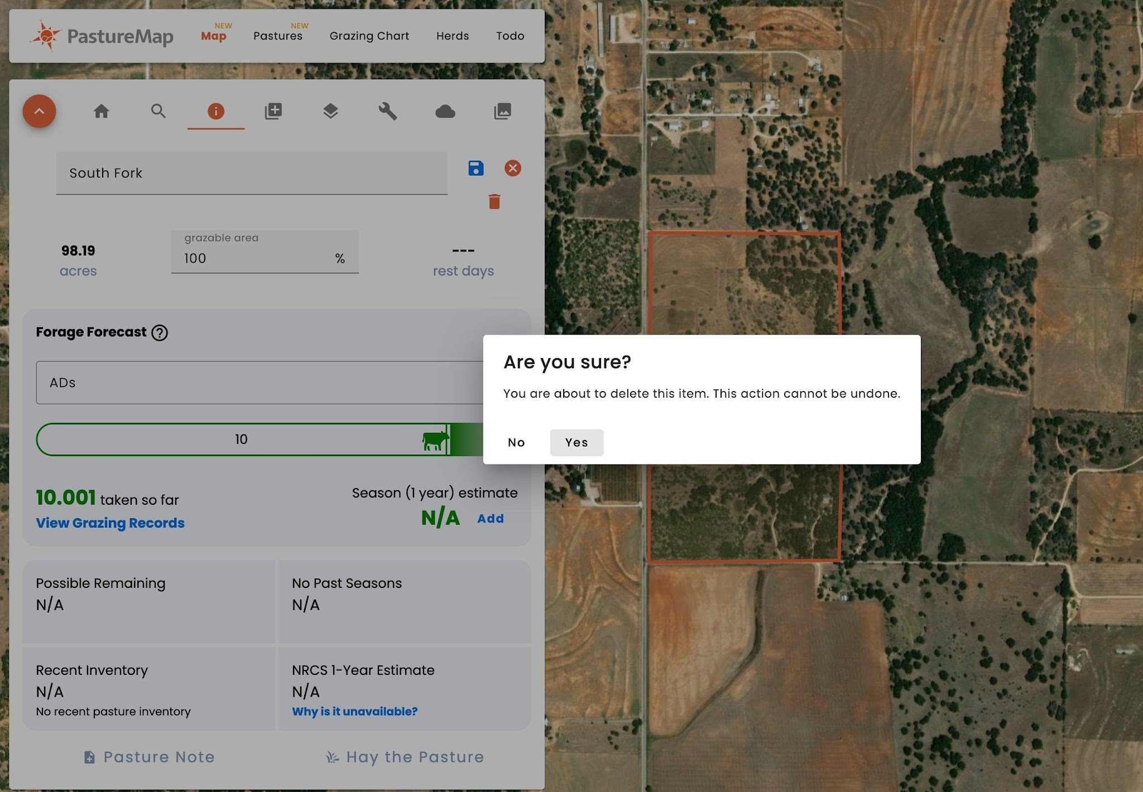Screen dimensions: 1143x792
Task: Switch to the Map menu tab
Action: tap(214, 36)
